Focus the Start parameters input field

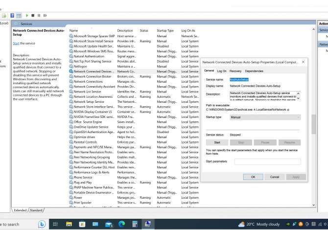pos(268,161)
